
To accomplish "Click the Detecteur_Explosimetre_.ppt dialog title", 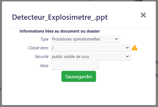I will 60,17.
